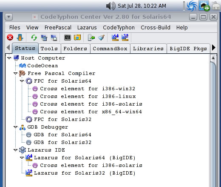Switch to the CommandBox tab
Image resolution: width=221 pixels, height=187 pixels.
click(110, 49)
